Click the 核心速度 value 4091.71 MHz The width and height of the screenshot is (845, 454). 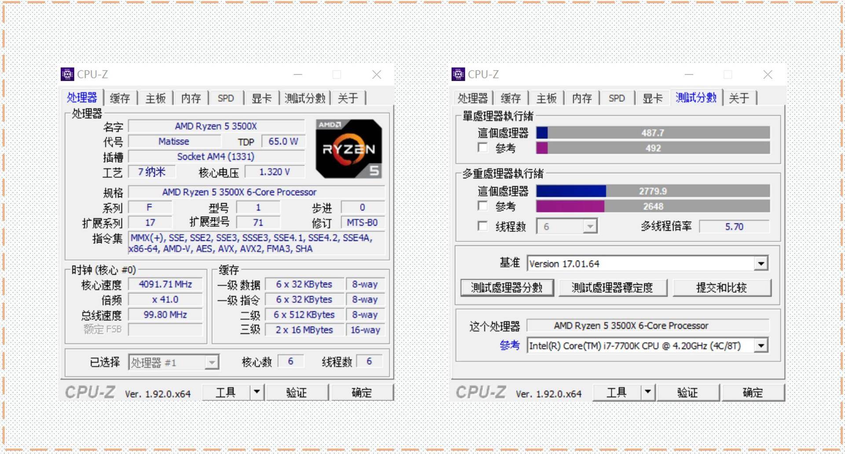tap(165, 284)
